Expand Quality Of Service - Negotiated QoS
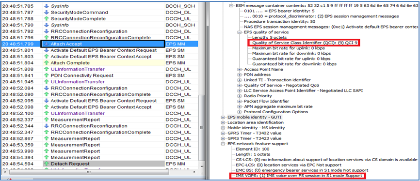 click(239, 85)
